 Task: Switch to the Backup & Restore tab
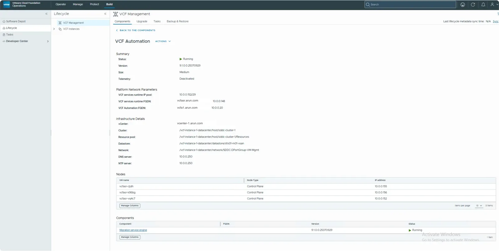(x=177, y=22)
